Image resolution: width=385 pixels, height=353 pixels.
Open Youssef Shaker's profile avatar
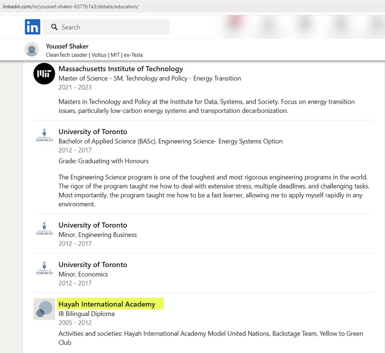[32, 49]
